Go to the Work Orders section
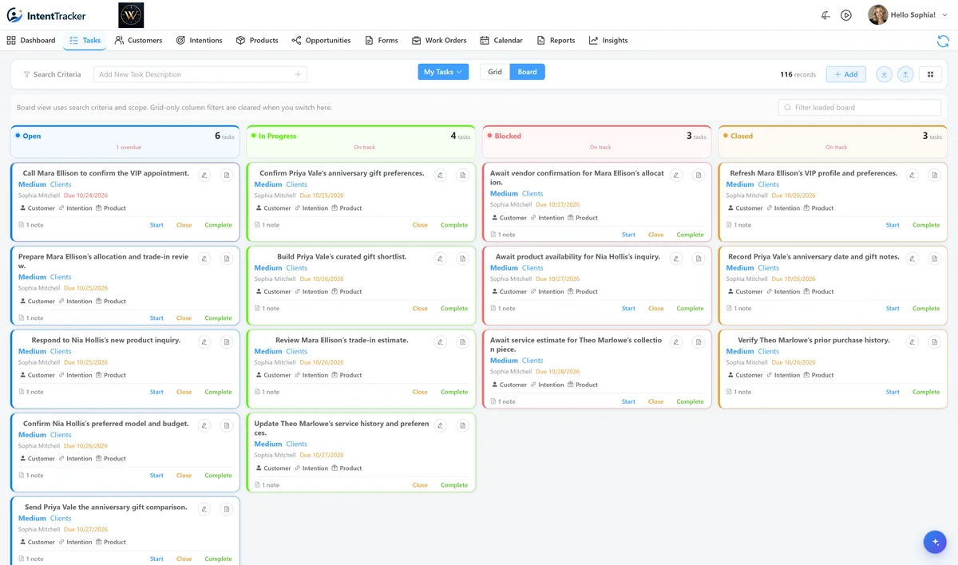The width and height of the screenshot is (958, 565). point(439,40)
